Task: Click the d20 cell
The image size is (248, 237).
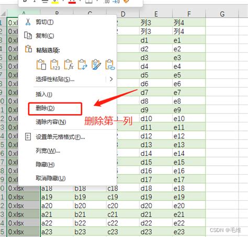Action: point(156,206)
